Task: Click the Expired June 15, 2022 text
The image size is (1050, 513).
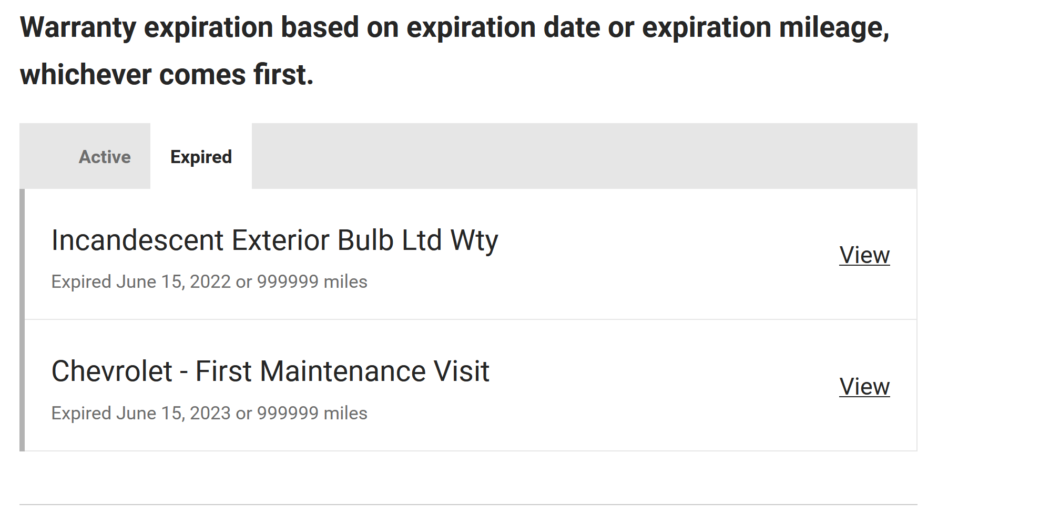Action: [141, 282]
